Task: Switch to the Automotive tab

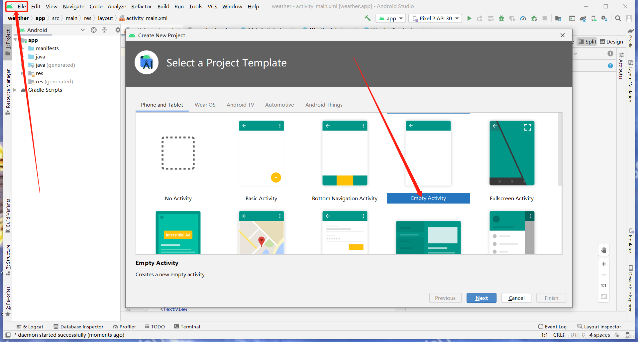Action: click(x=279, y=105)
